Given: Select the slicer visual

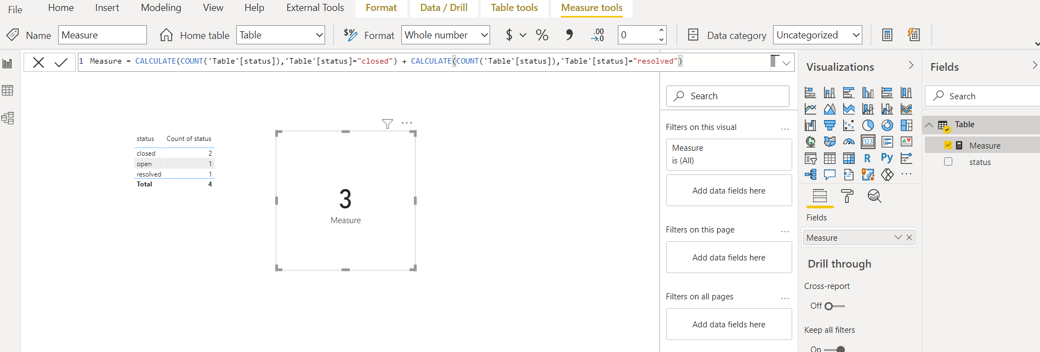Looking at the screenshot, I should [x=810, y=158].
